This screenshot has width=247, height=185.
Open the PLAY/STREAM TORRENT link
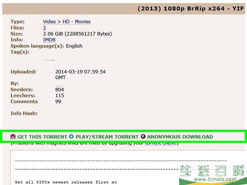tap(107, 137)
